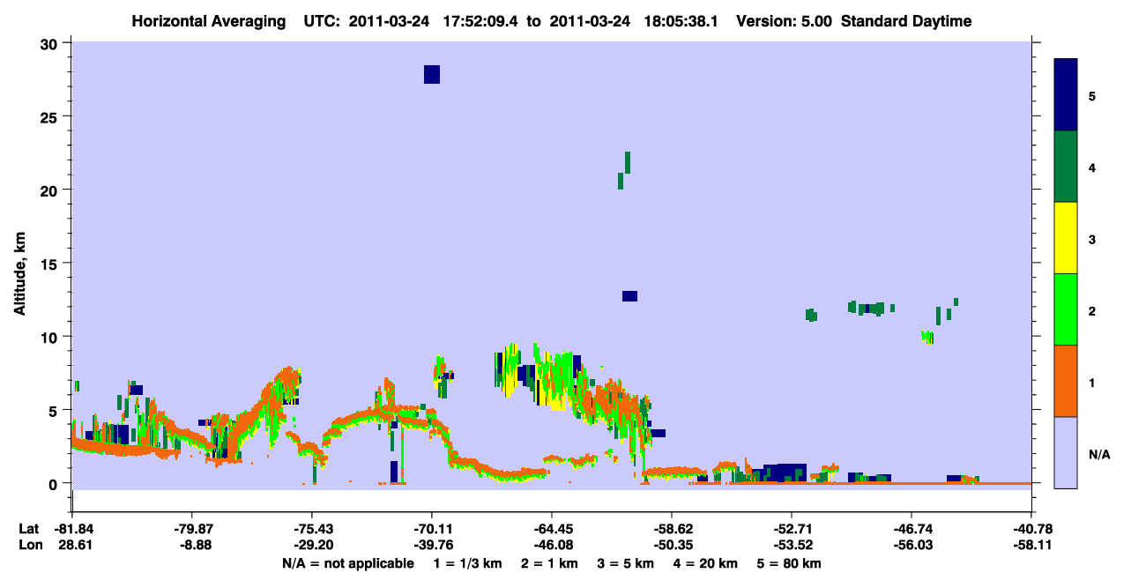Click latitude value '-64.45'
1146x588 pixels.
coord(552,529)
